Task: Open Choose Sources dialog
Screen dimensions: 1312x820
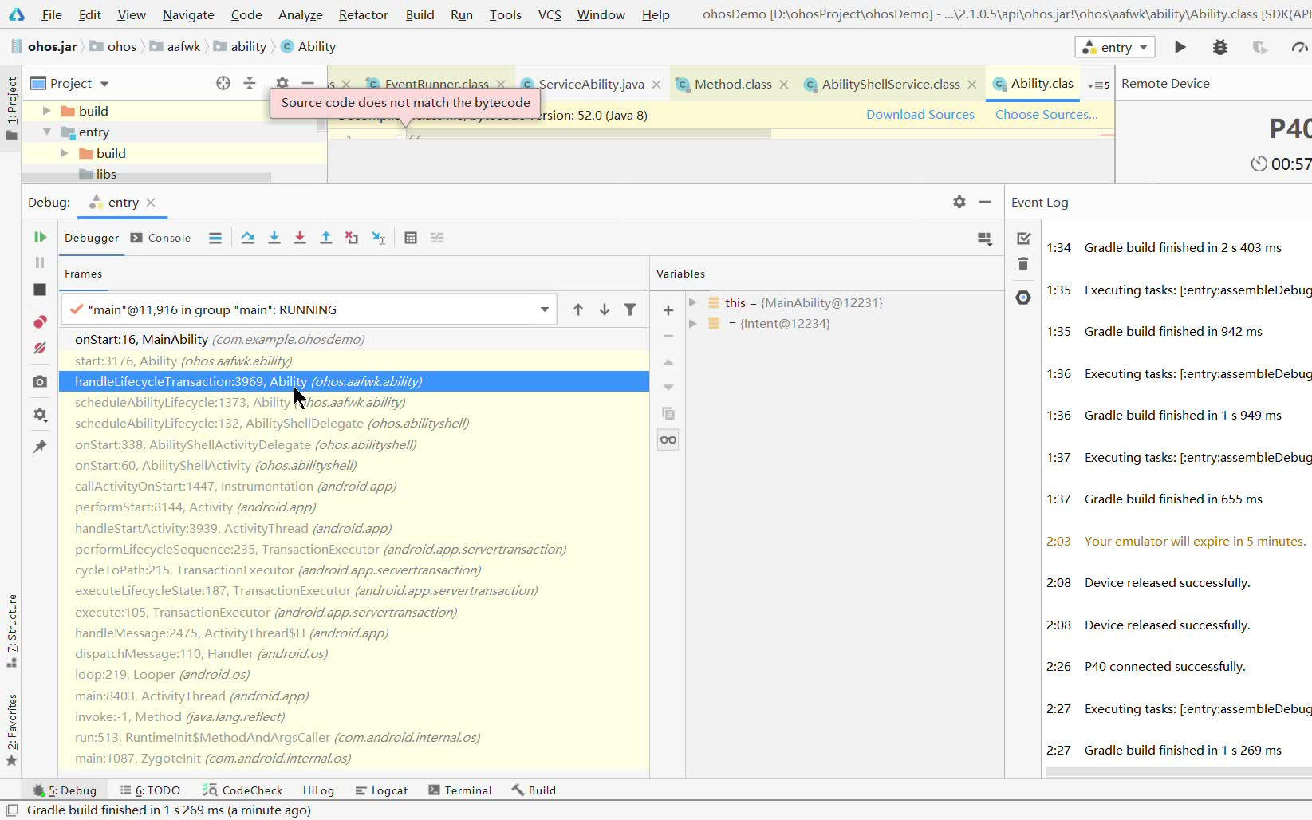Action: 1046,114
